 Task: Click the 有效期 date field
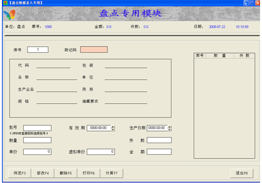[99, 128]
